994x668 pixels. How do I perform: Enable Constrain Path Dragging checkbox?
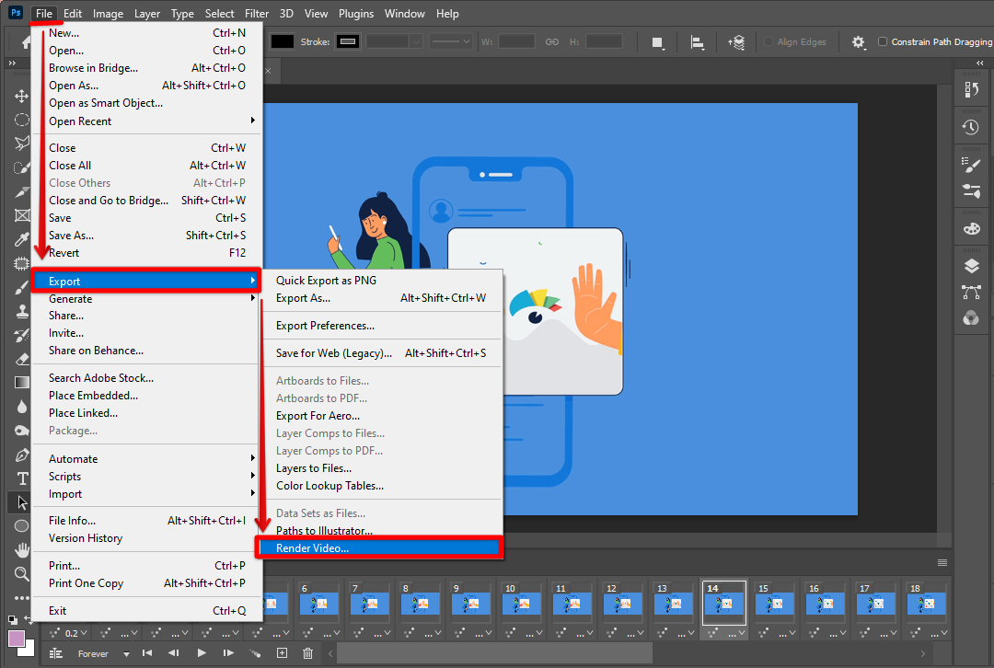(883, 42)
